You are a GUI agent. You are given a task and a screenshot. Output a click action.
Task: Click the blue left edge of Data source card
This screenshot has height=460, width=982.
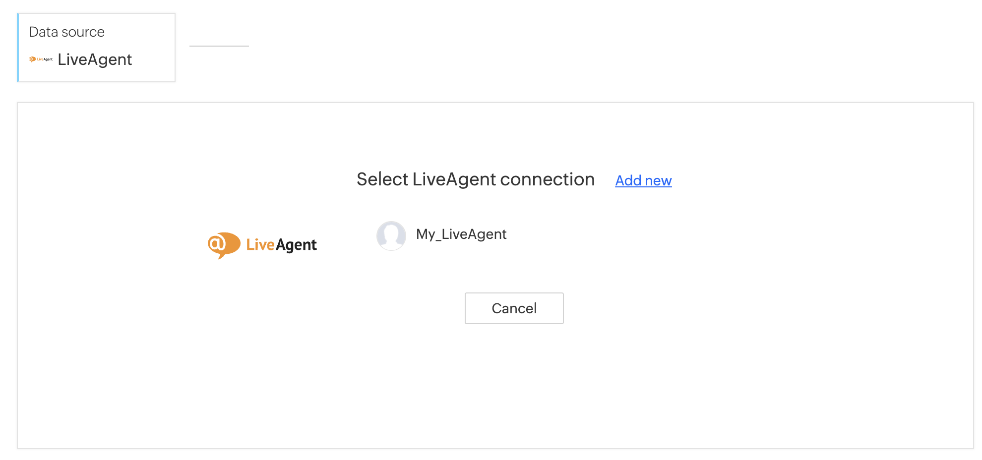click(x=18, y=48)
